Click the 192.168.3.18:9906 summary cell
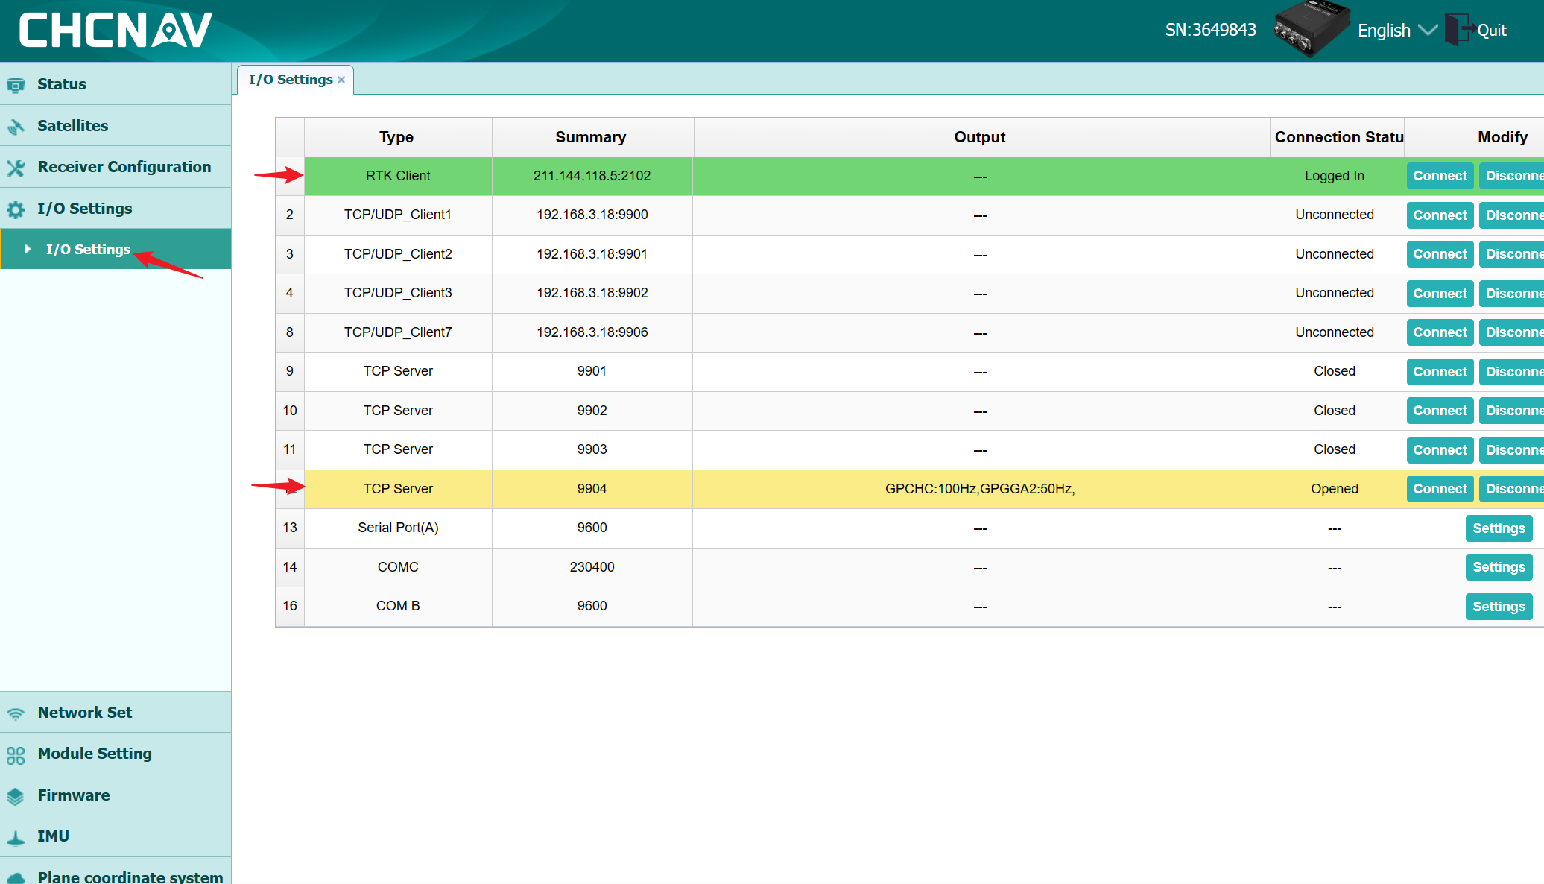This screenshot has height=884, width=1544. coord(592,332)
